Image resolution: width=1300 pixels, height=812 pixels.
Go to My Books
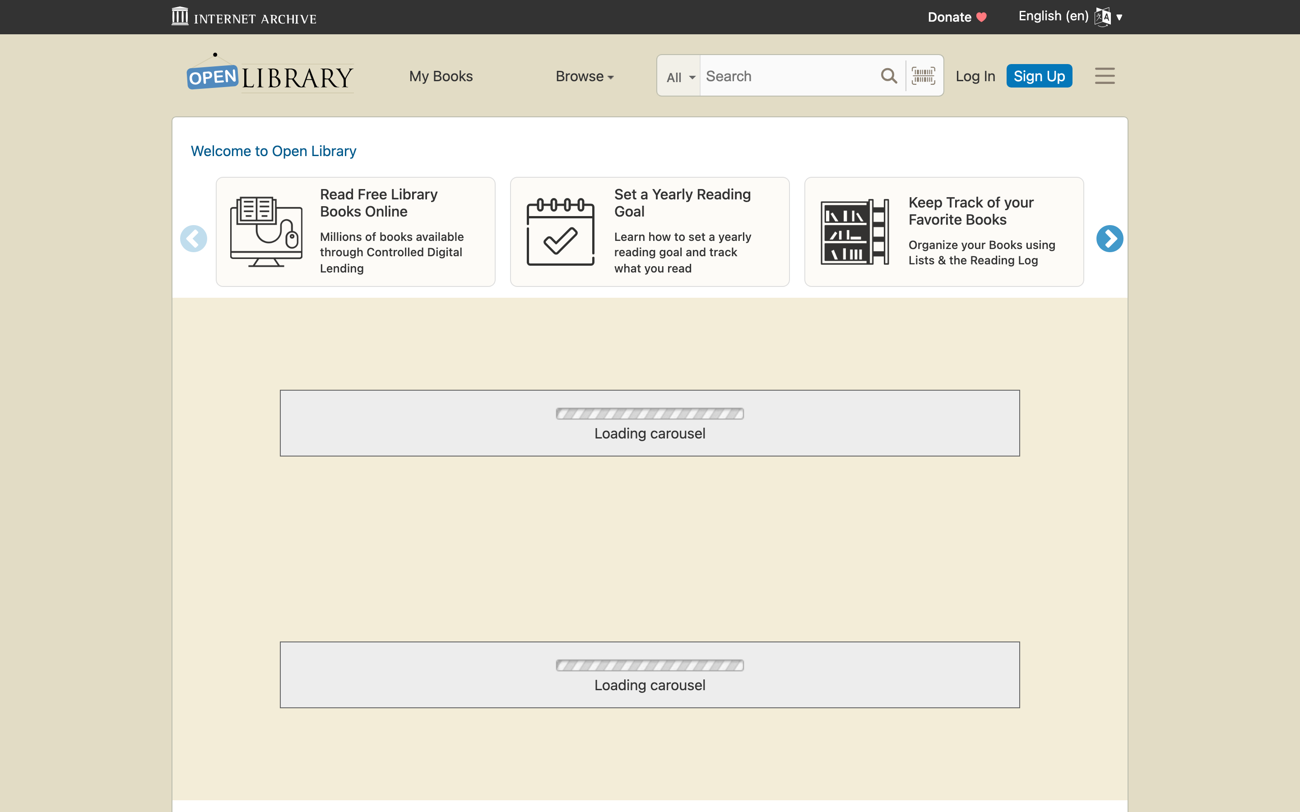pos(441,76)
